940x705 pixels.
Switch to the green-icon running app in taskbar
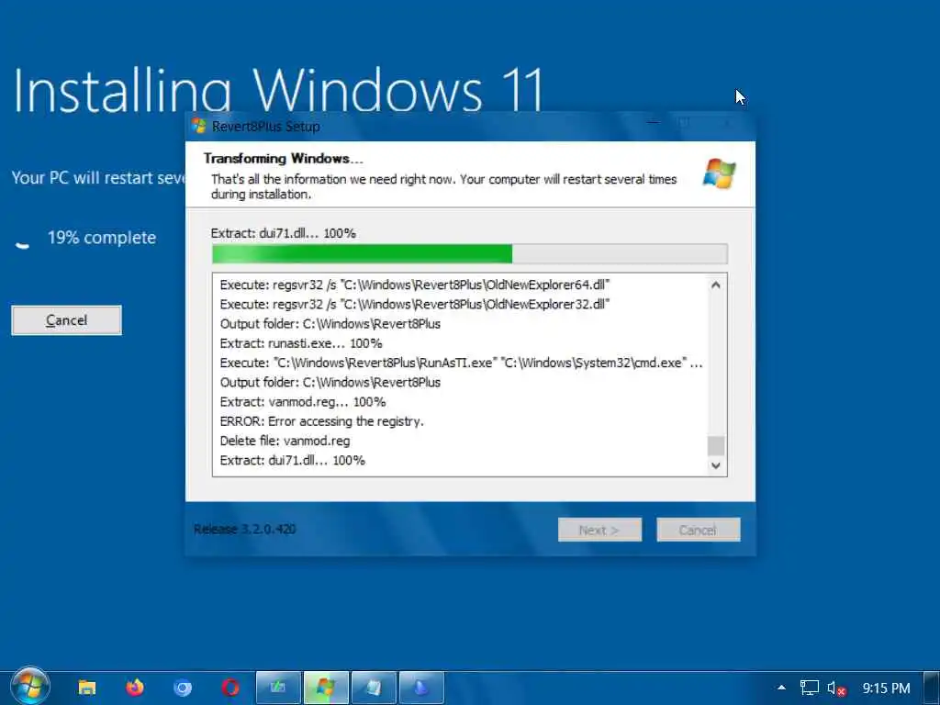coord(278,688)
